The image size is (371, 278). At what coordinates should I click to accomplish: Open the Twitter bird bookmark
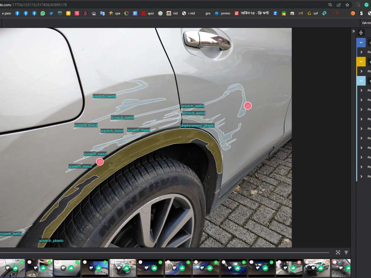pos(51,13)
